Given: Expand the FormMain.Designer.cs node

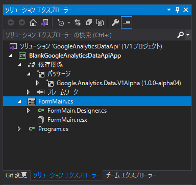Looking at the screenshot, I should tap(29, 111).
